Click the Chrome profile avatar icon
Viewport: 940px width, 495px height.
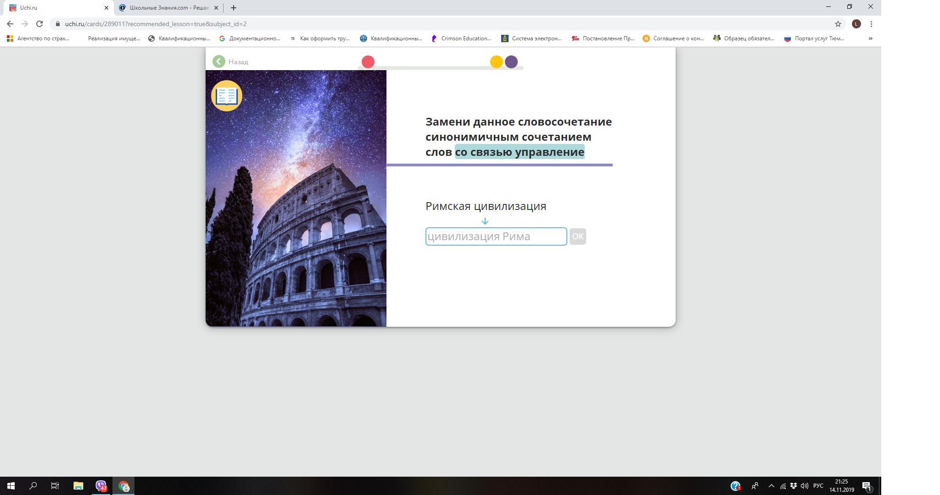(856, 24)
